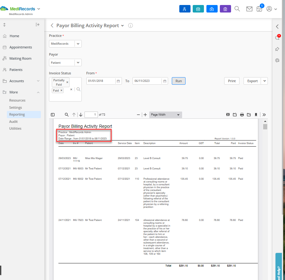Click the Export button

click(x=252, y=81)
